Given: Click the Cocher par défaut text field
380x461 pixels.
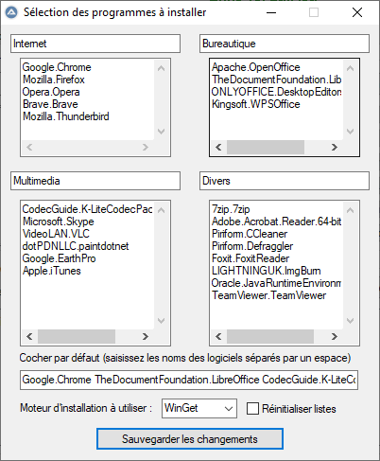Looking at the screenshot, I should (189, 380).
